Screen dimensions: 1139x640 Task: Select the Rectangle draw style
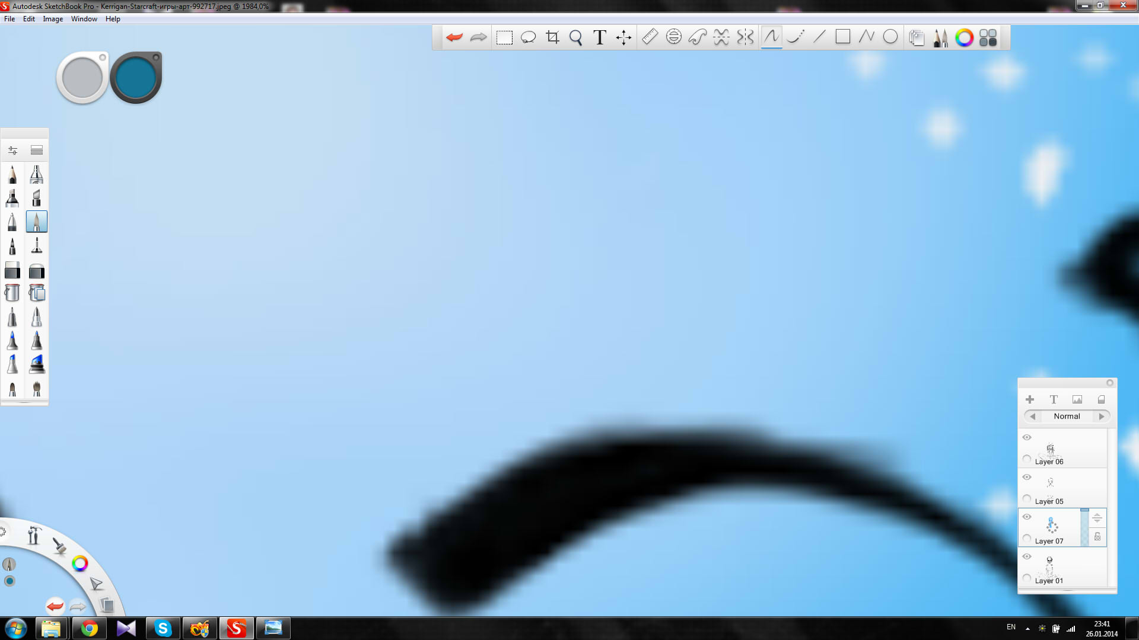[x=843, y=37]
